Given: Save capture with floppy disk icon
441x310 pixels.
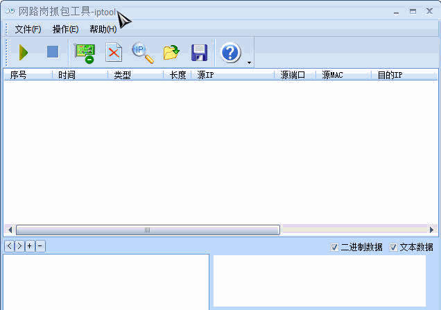Looking at the screenshot, I should pyautogui.click(x=200, y=53).
